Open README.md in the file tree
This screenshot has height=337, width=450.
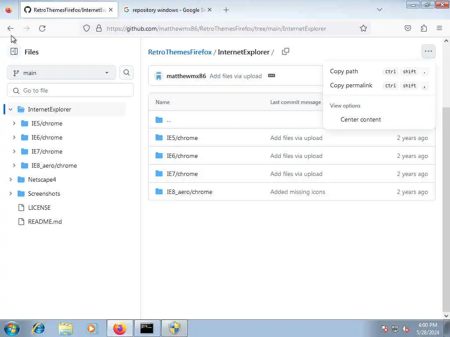[x=45, y=222]
